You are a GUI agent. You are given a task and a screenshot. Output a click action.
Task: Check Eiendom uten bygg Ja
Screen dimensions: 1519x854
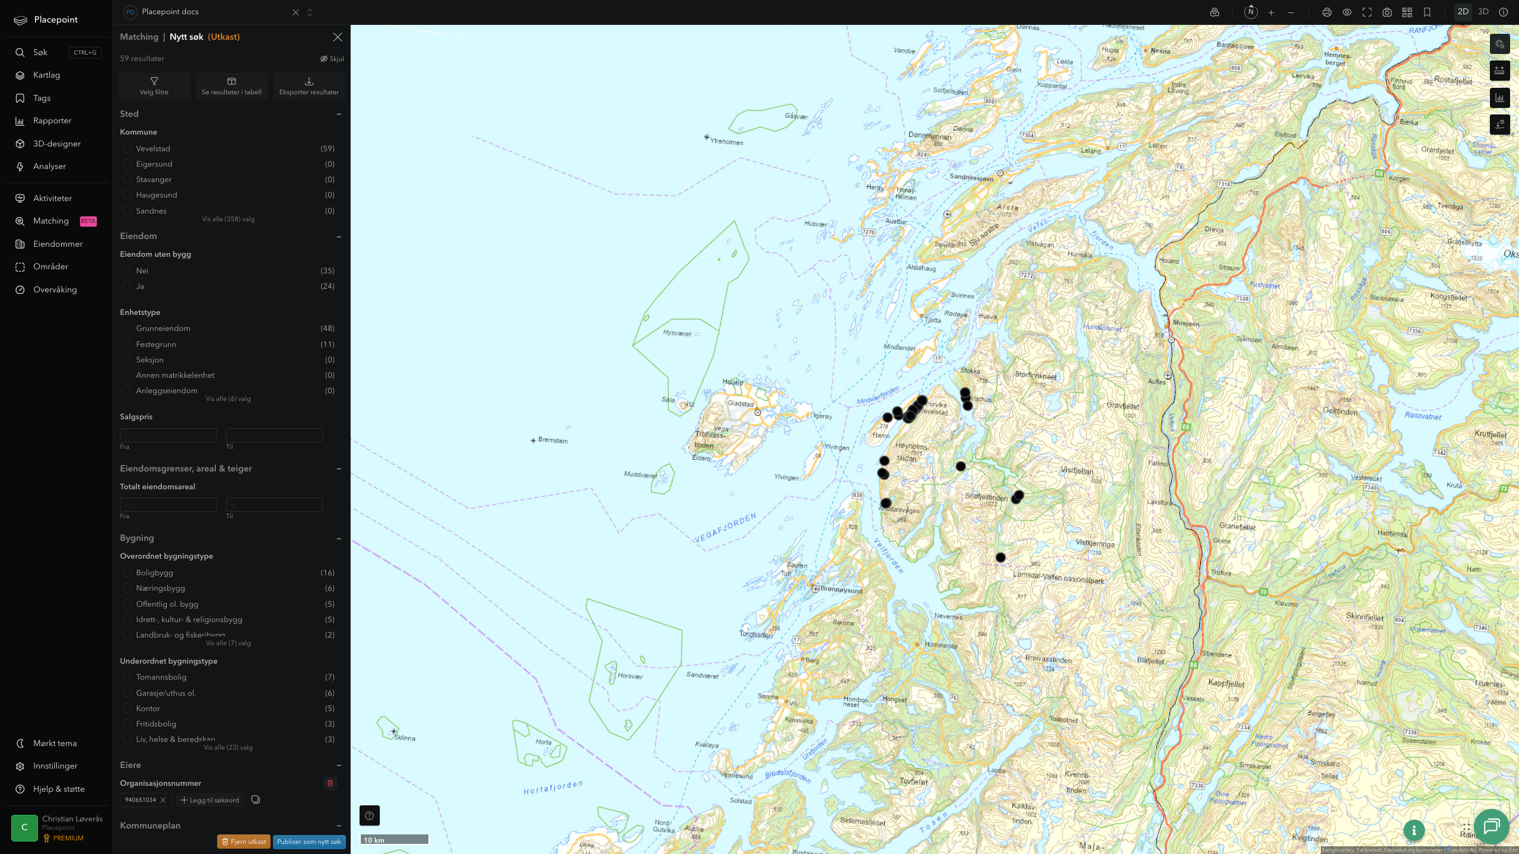(x=127, y=286)
